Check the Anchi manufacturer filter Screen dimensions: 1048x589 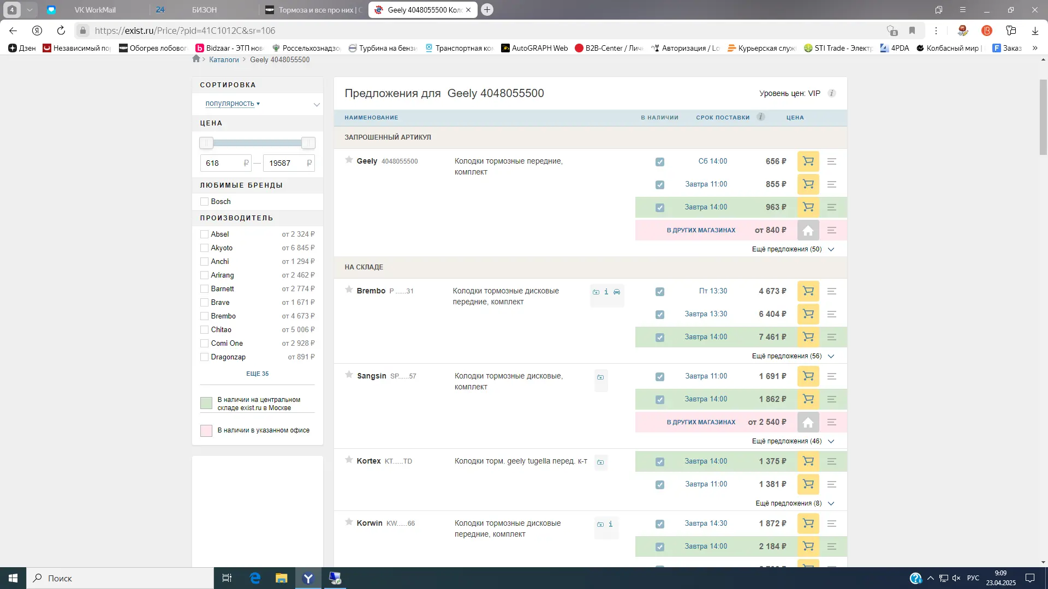tap(204, 262)
